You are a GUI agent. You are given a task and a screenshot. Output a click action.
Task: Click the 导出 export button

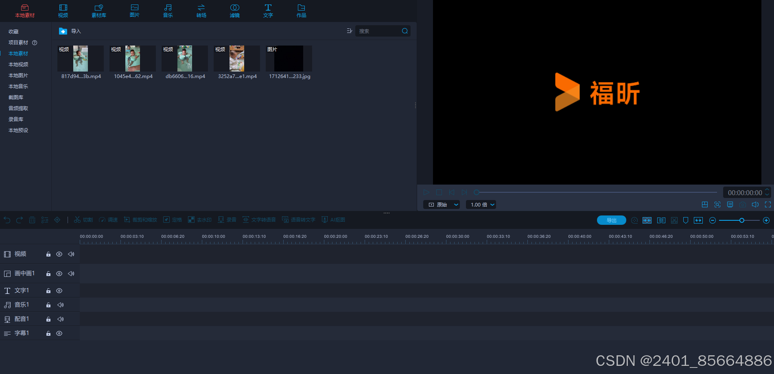pos(612,220)
